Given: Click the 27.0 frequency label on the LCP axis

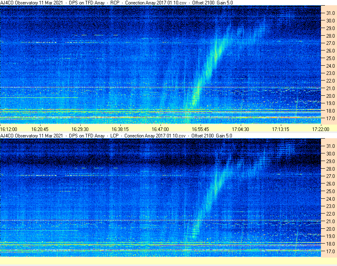Looking at the screenshot, I should [331, 176].
